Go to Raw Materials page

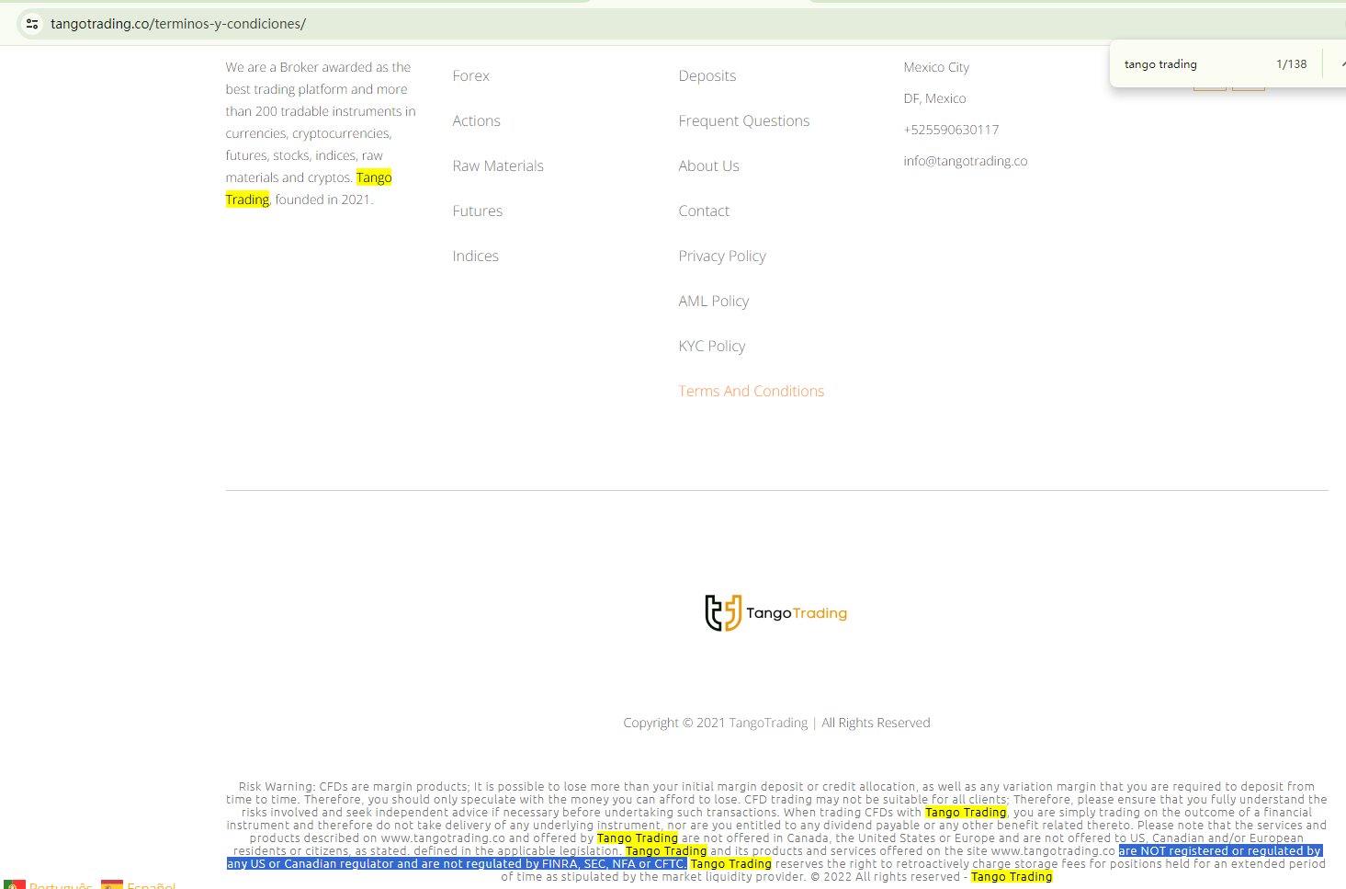(498, 166)
